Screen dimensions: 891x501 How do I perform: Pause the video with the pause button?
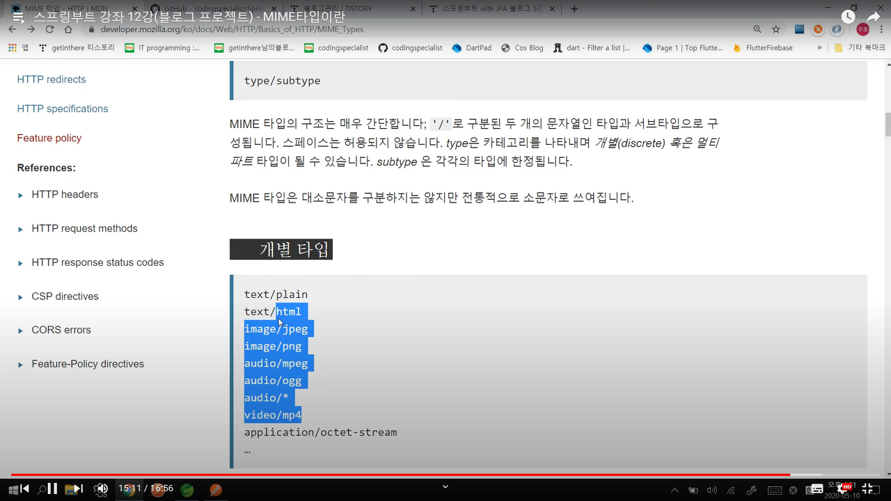[x=52, y=488]
